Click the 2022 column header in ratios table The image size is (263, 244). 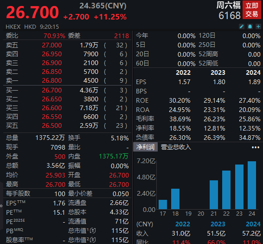[183, 73]
